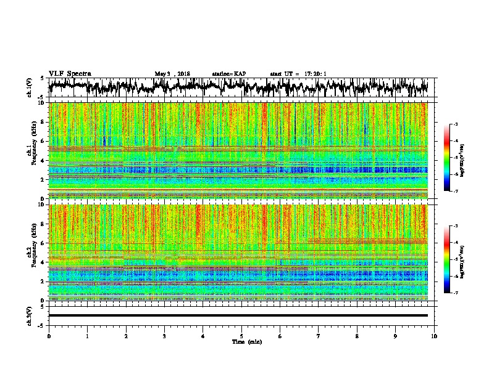Click the '-4' label on ch.2 color scale

[x=455, y=243]
